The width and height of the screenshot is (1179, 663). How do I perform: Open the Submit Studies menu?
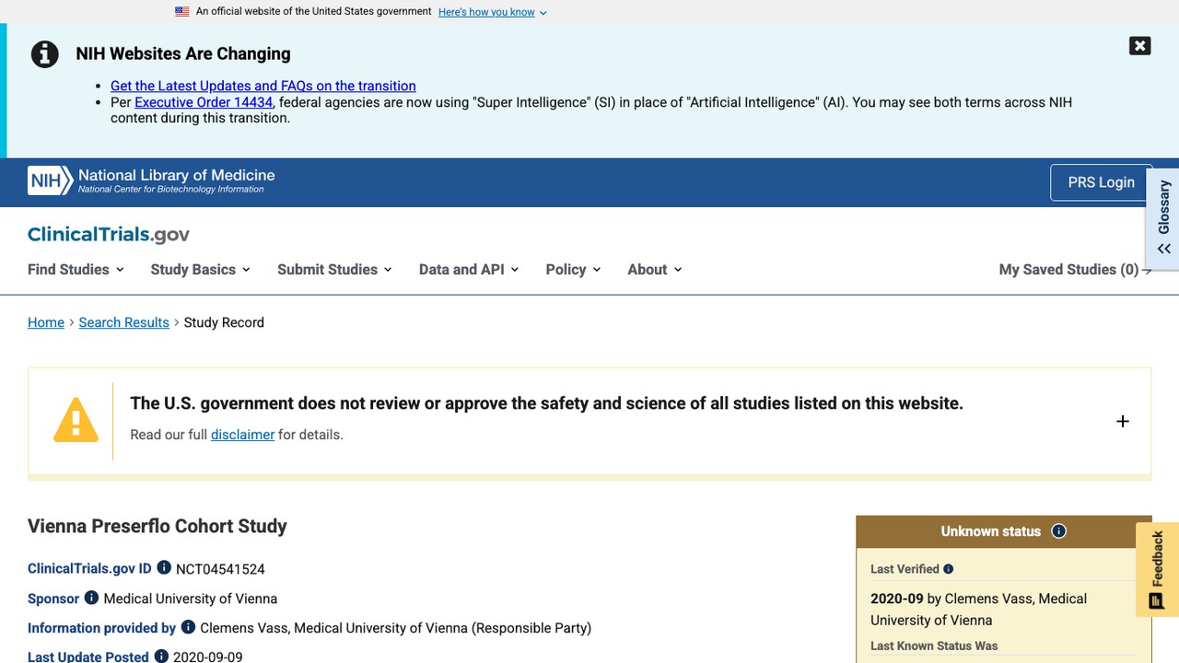tap(334, 270)
